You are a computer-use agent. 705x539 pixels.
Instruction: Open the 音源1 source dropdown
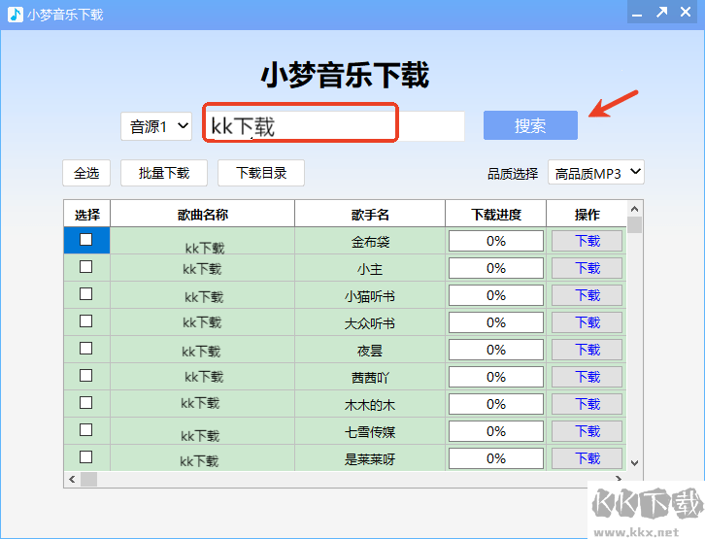click(155, 126)
